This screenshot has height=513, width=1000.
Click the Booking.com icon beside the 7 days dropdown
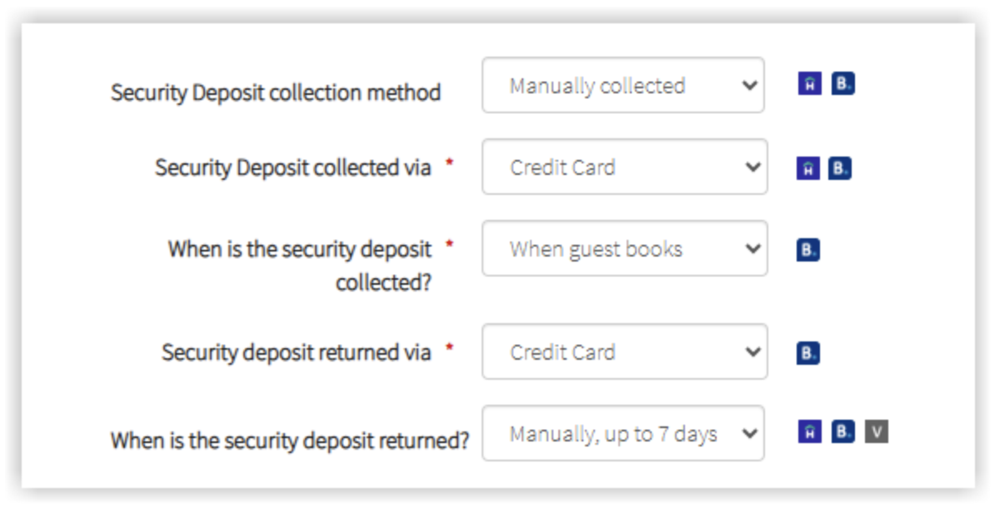click(x=842, y=433)
